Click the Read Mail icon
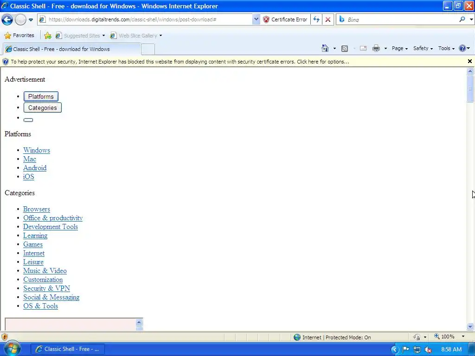475x356 pixels. [x=363, y=48]
